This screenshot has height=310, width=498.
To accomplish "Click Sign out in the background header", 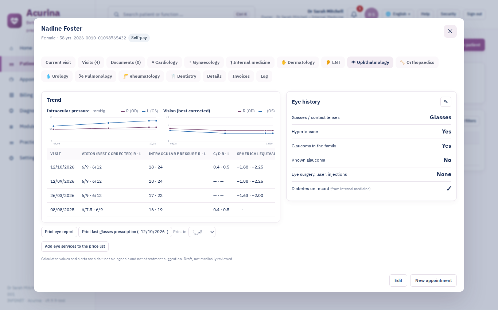I will click(474, 14).
